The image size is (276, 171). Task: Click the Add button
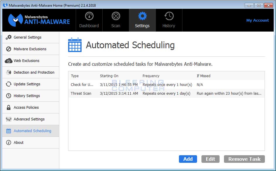click(188, 159)
